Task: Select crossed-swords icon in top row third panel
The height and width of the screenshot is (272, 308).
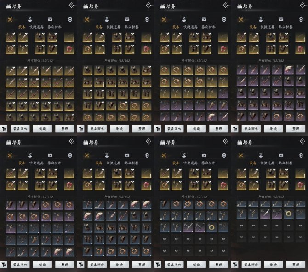Action: pos(164,19)
